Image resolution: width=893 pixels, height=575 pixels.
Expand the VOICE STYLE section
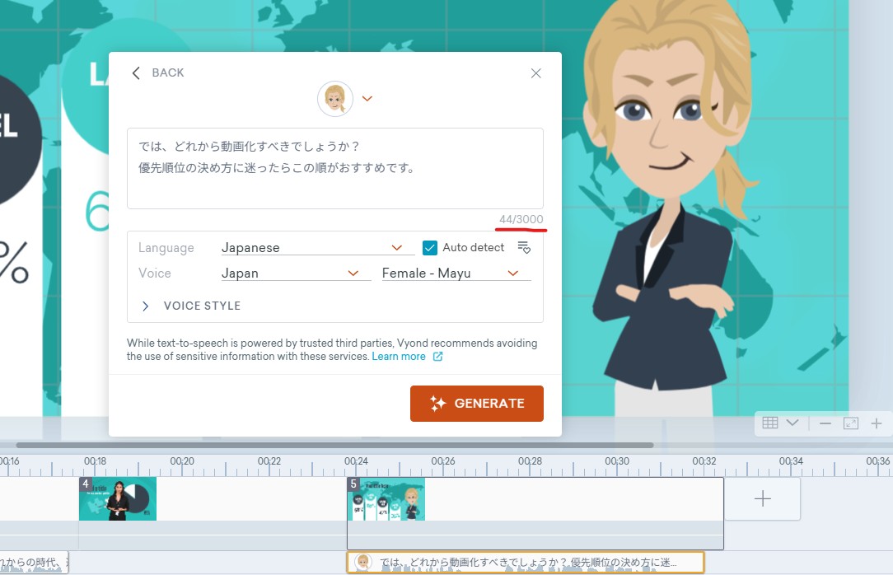coord(193,306)
